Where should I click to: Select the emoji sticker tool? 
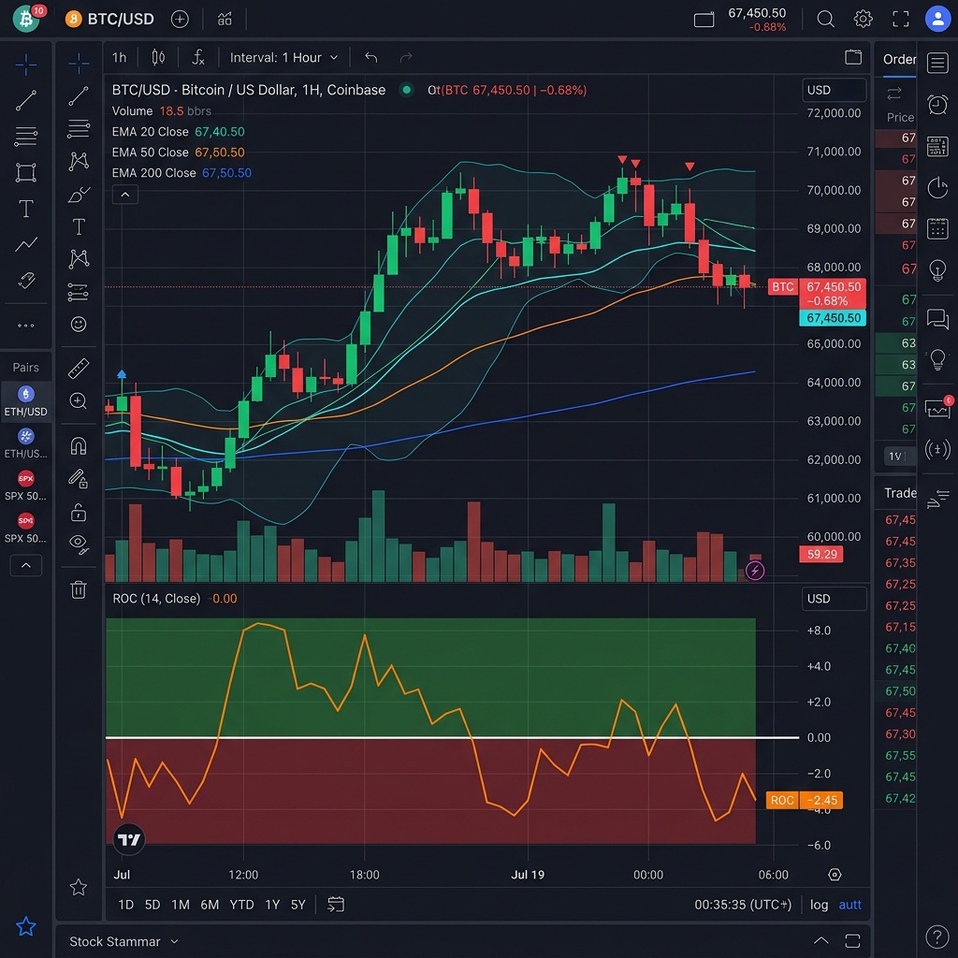[79, 324]
